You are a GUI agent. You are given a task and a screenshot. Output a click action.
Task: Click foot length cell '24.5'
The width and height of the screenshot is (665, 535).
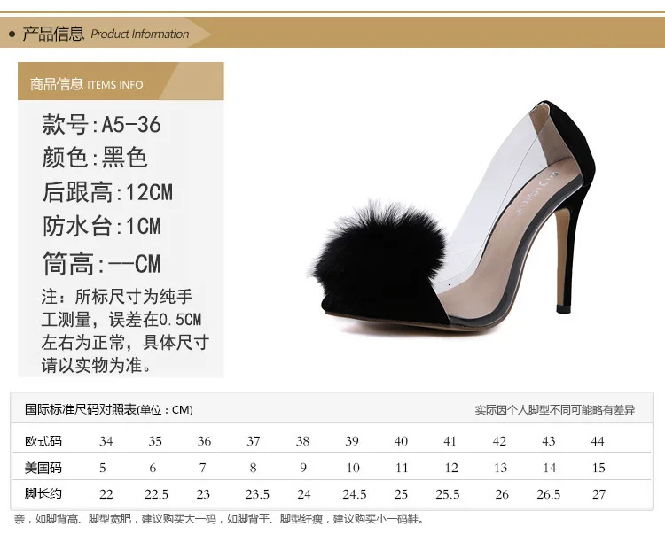coord(355,494)
